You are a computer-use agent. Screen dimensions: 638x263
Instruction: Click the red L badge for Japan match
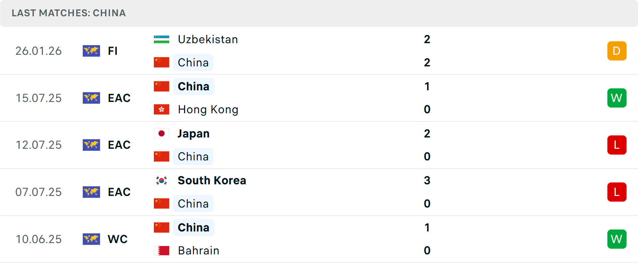(x=616, y=145)
